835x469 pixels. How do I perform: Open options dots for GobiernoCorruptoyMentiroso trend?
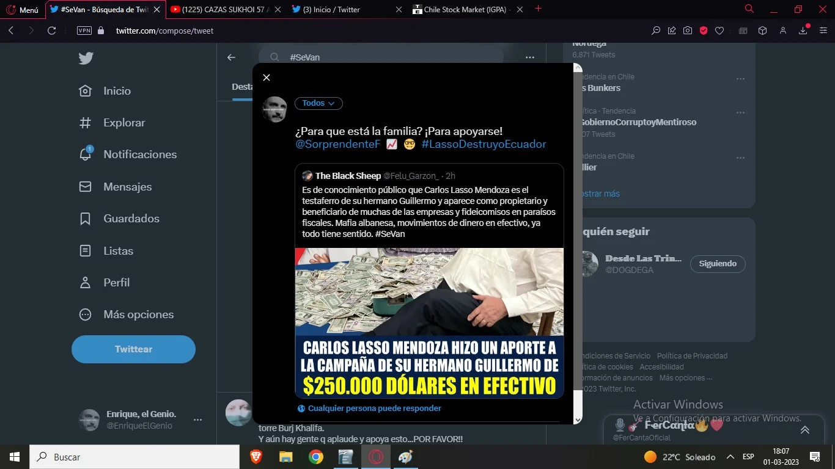click(x=740, y=113)
